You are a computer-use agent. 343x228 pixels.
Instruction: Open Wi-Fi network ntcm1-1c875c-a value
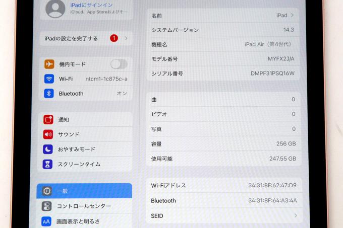tap(106, 79)
